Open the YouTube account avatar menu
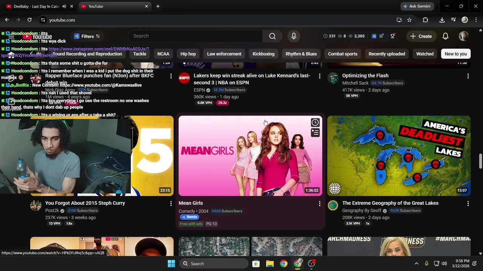 pos(463,36)
